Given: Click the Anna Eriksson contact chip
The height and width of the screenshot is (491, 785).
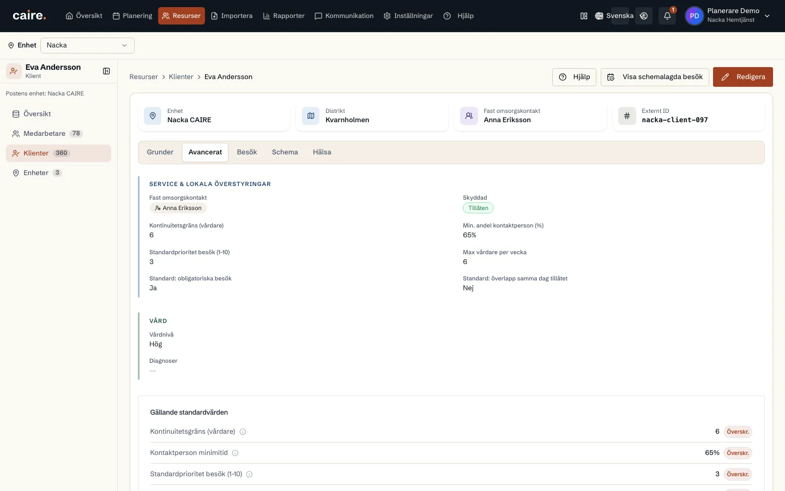Looking at the screenshot, I should pos(178,208).
